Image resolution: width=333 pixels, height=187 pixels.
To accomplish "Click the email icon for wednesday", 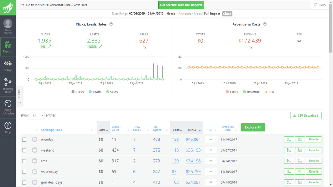I will 35,171.
